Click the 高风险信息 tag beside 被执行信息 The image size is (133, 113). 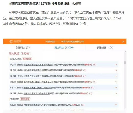click(27, 59)
